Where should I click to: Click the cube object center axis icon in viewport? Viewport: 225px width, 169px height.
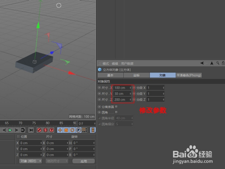pos(35,62)
